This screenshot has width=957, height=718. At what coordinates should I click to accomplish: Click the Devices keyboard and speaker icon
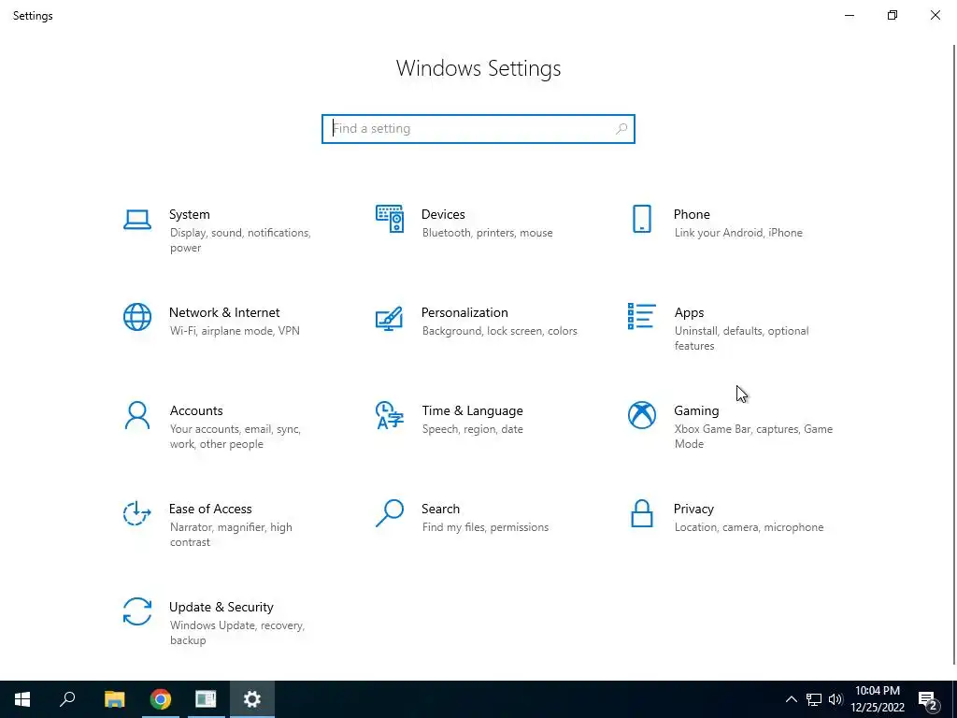(390, 219)
